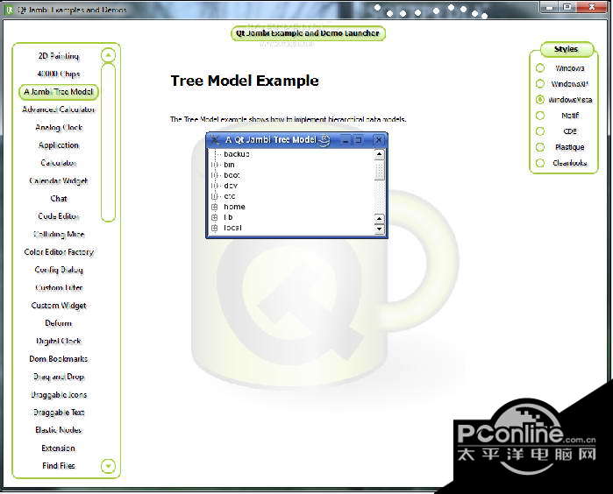Image resolution: width=613 pixels, height=494 pixels.
Task: Open the Chat example
Action: pyautogui.click(x=59, y=198)
